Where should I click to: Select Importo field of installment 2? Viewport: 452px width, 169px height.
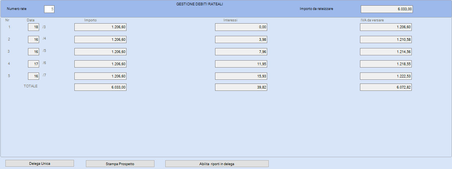[100, 40]
